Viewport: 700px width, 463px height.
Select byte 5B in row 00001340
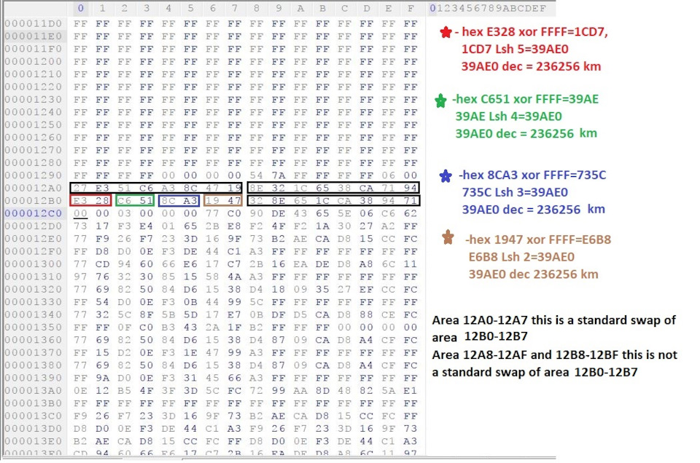168,314
